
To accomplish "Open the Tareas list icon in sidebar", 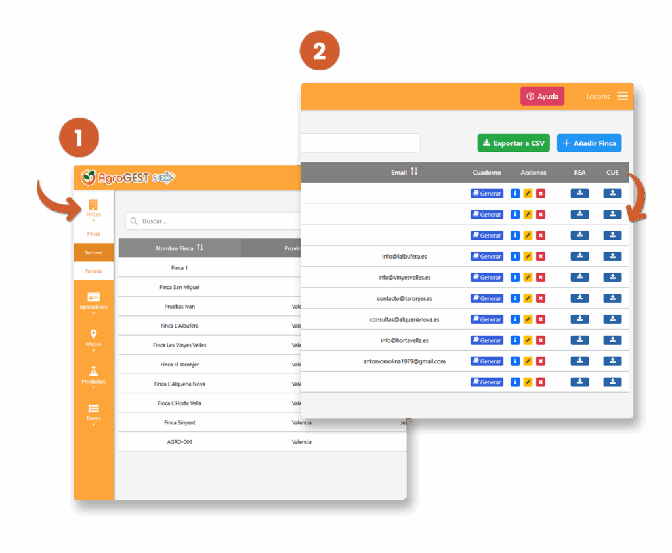I will pyautogui.click(x=93, y=409).
